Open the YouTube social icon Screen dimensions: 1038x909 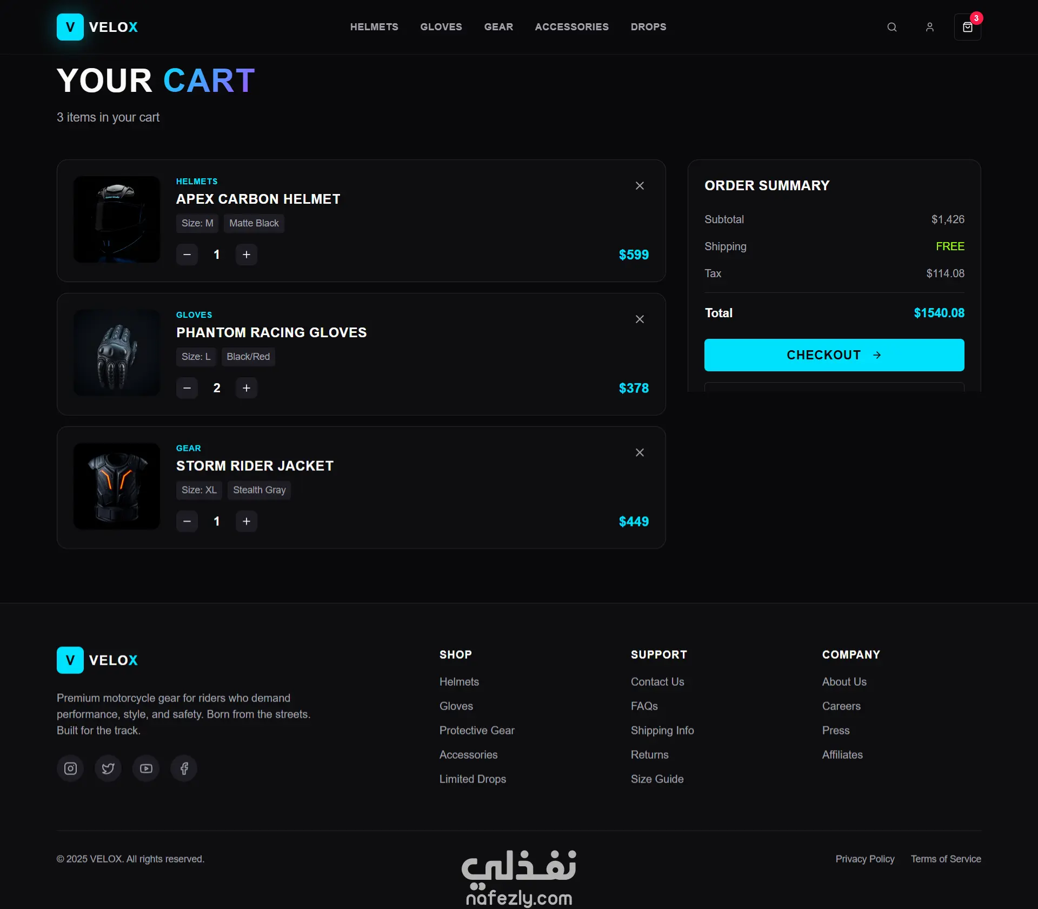(x=146, y=768)
